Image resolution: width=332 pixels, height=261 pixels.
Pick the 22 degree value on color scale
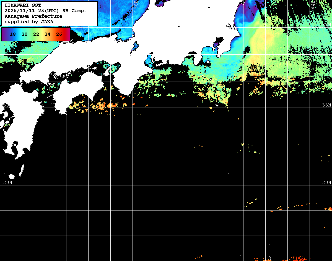point(36,34)
